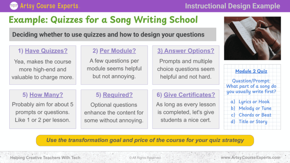Click the "Answer Options?" heading link

coord(189,51)
